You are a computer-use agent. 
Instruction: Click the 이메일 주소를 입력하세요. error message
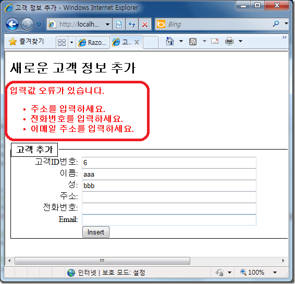(x=82, y=129)
